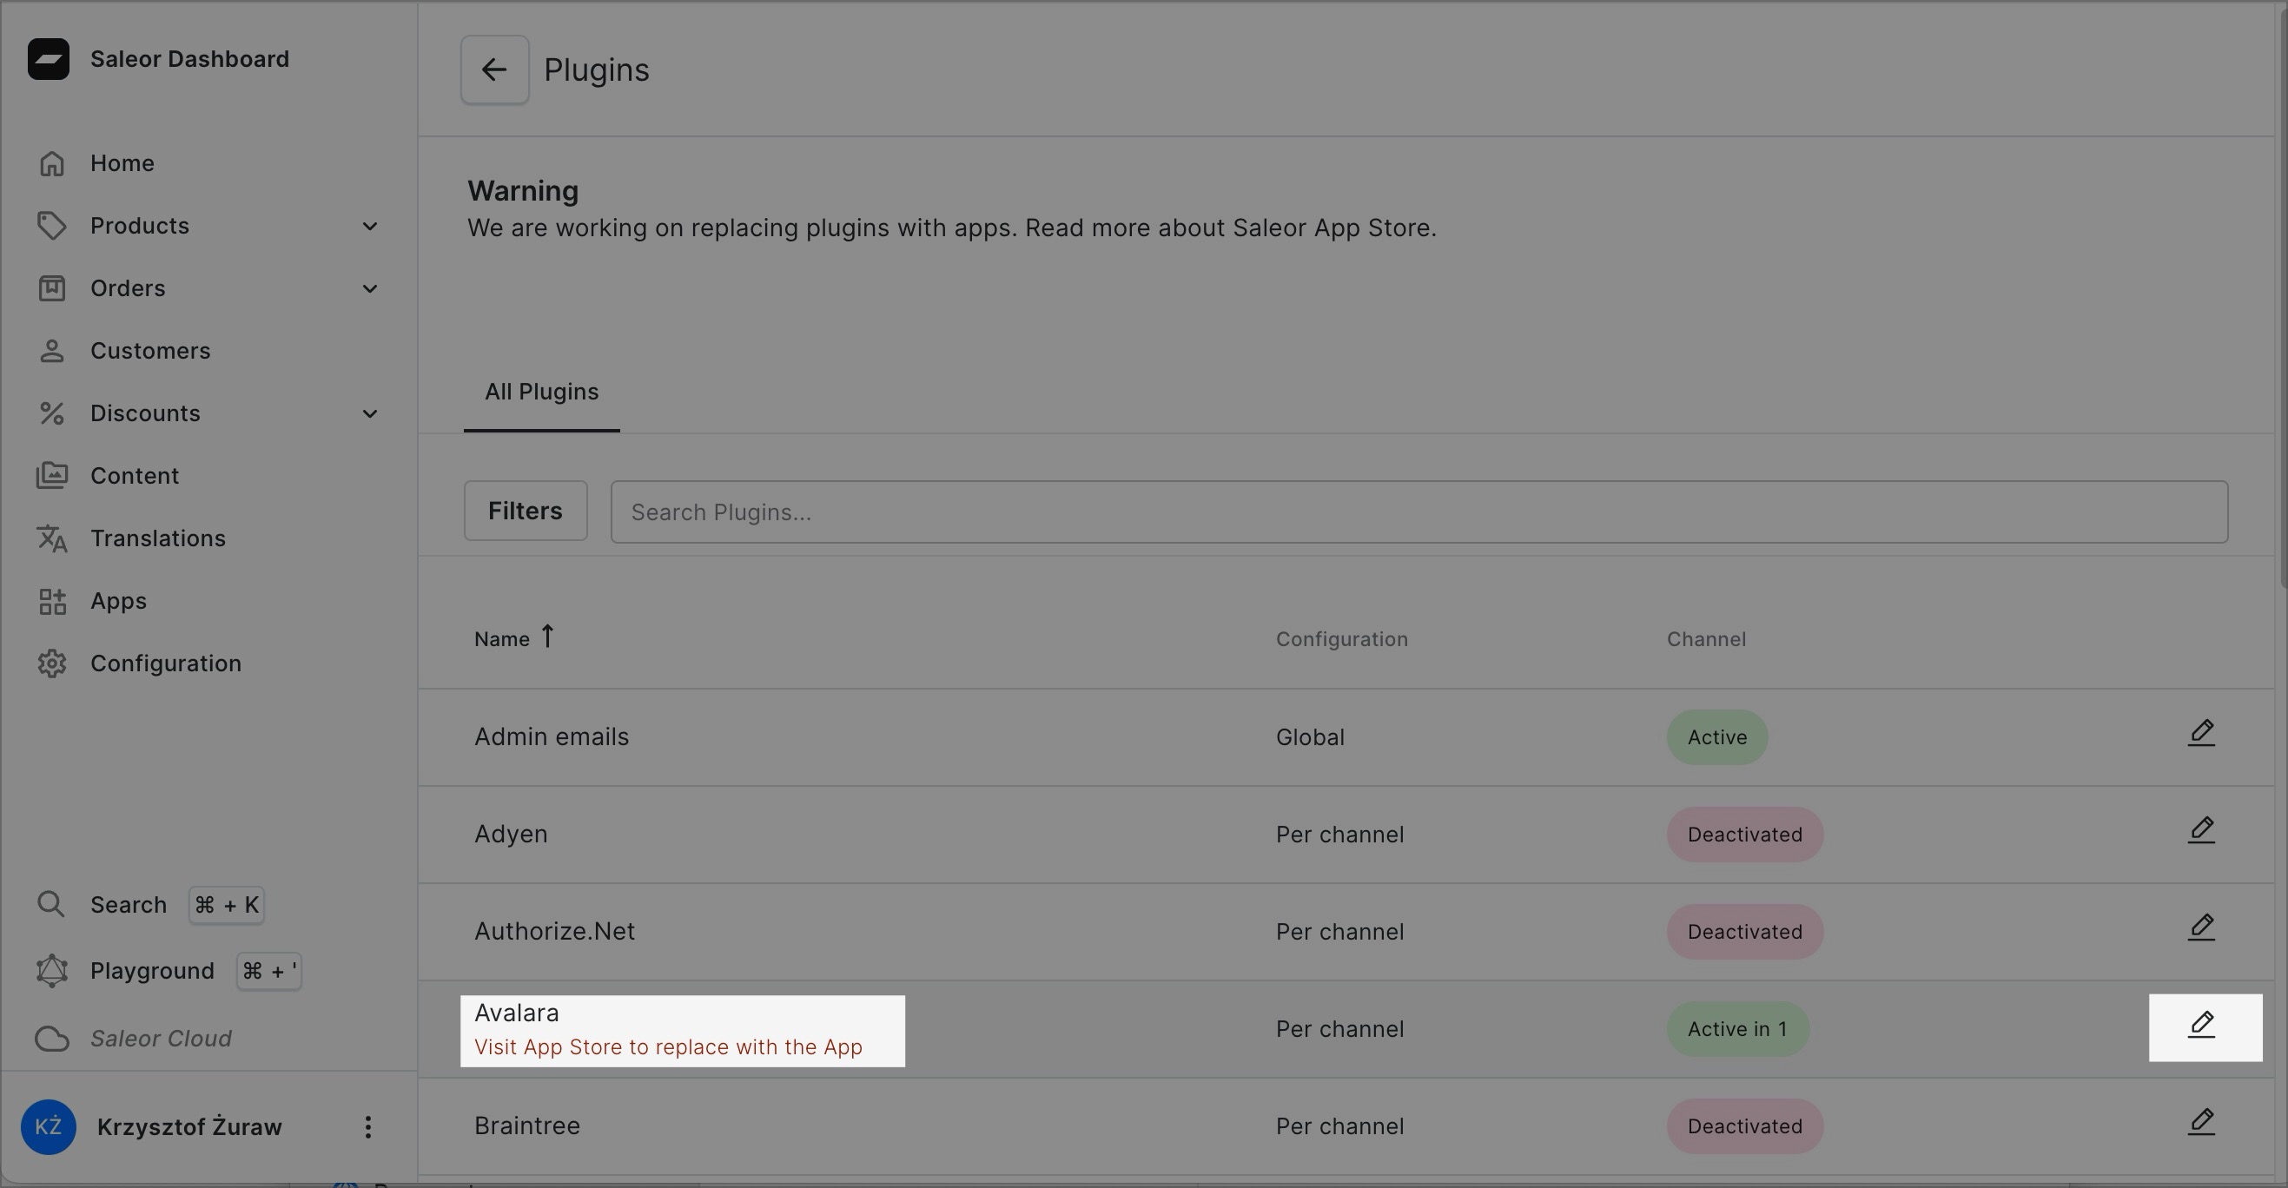Expand the Discounts submenu arrow
The width and height of the screenshot is (2288, 1188).
[369, 413]
